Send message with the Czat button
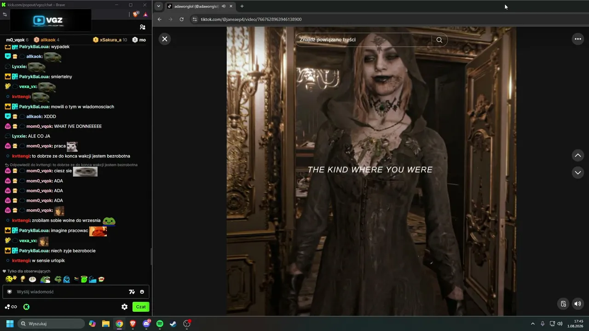 click(x=141, y=307)
